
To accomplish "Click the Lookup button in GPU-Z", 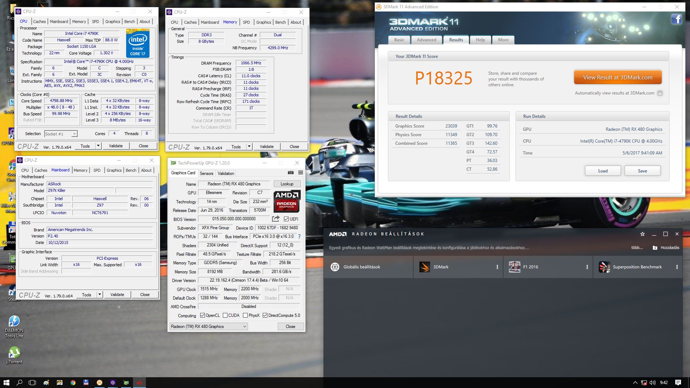I will tap(287, 184).
